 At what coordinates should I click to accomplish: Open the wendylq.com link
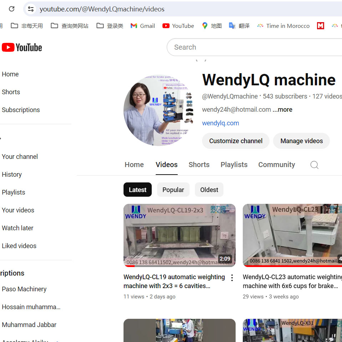pos(220,123)
